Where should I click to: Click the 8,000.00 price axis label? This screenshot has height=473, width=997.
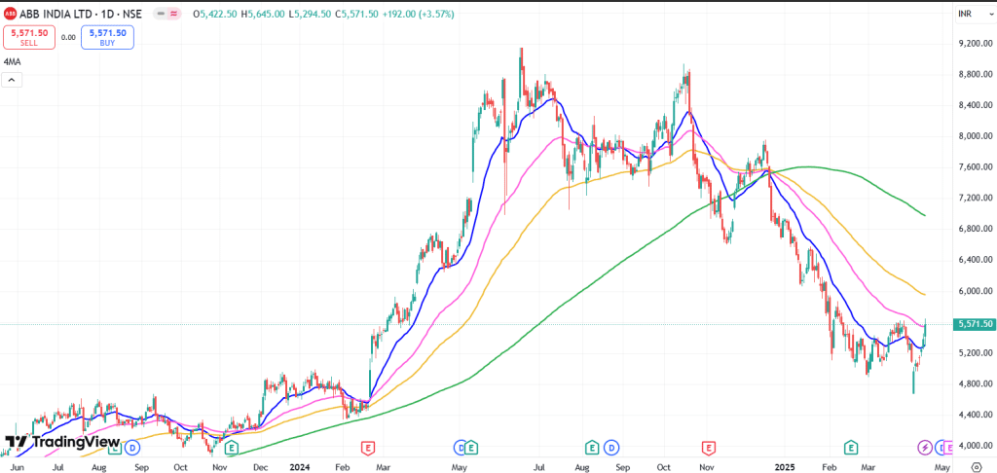click(x=976, y=136)
